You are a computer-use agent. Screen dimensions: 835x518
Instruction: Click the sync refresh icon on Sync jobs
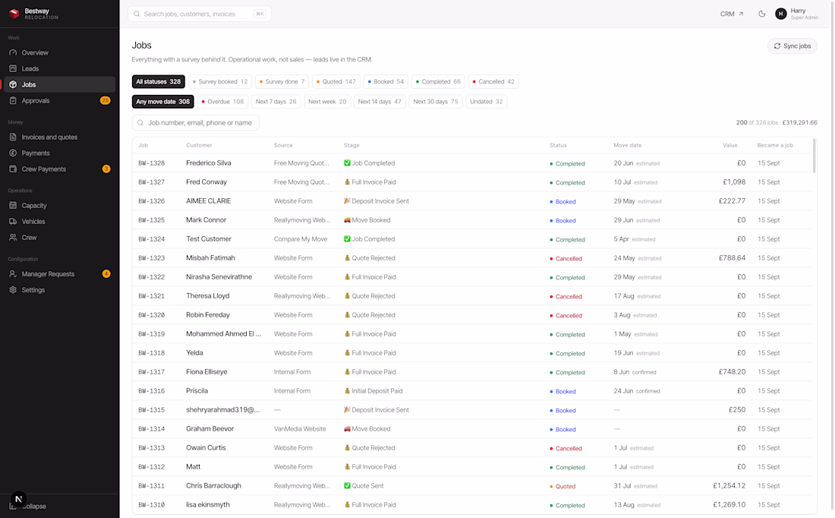tap(777, 46)
